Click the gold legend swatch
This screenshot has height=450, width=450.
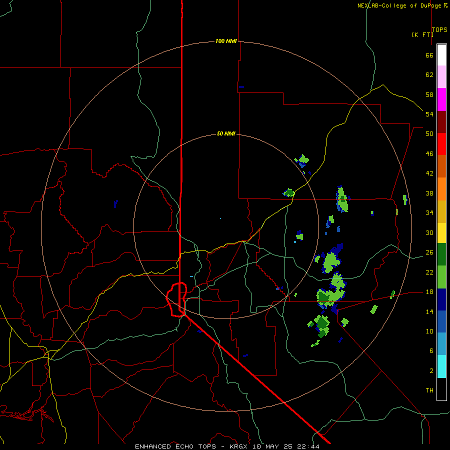[441, 211]
